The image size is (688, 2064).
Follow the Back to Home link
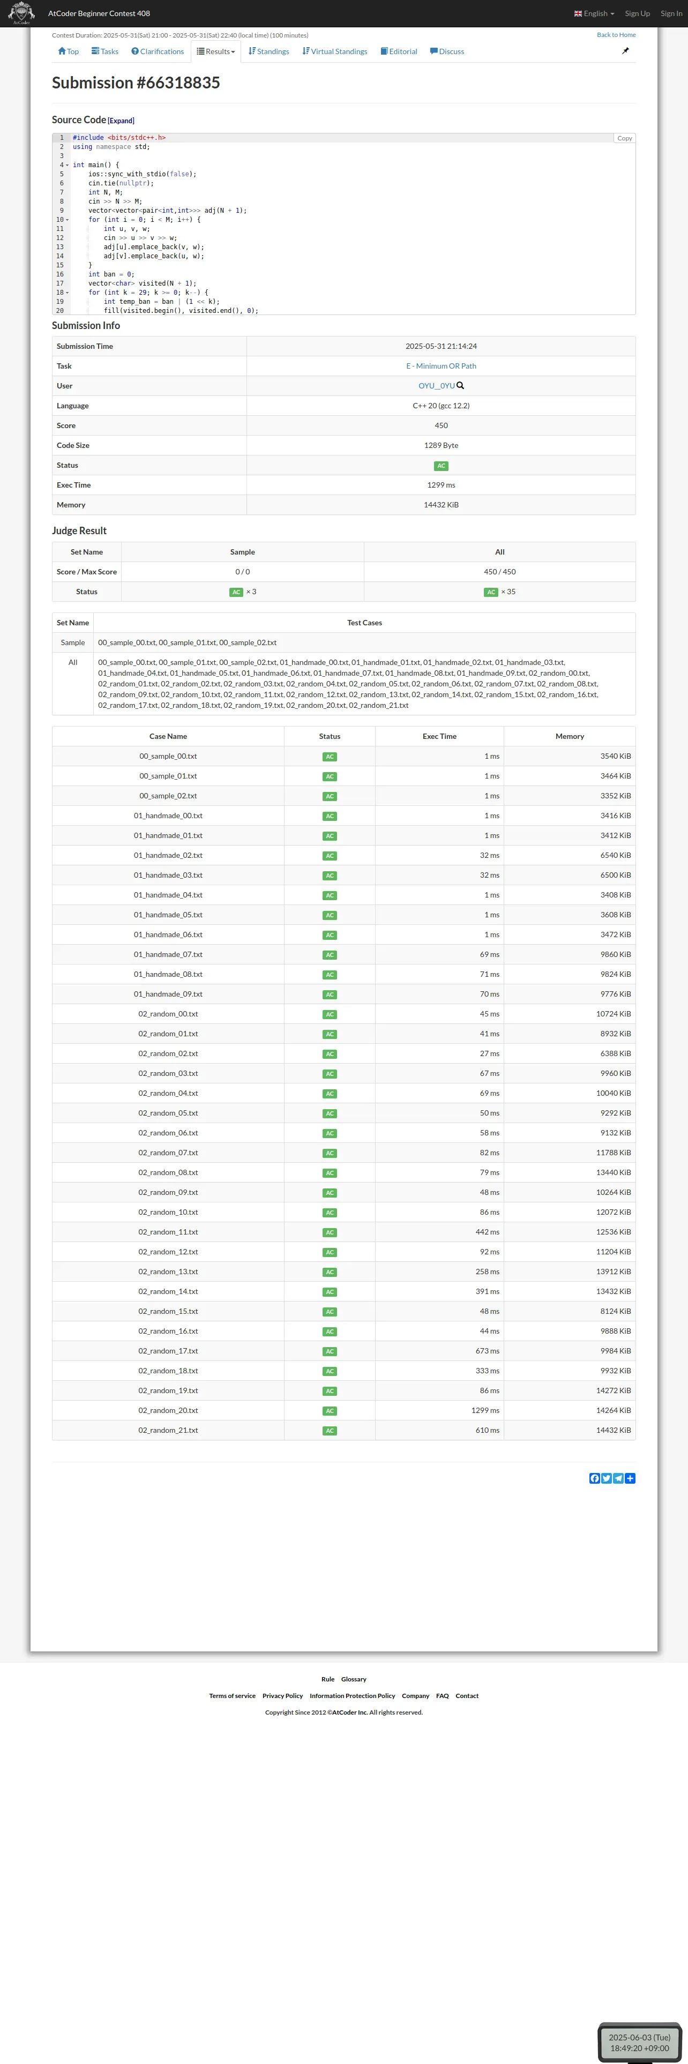pos(616,35)
